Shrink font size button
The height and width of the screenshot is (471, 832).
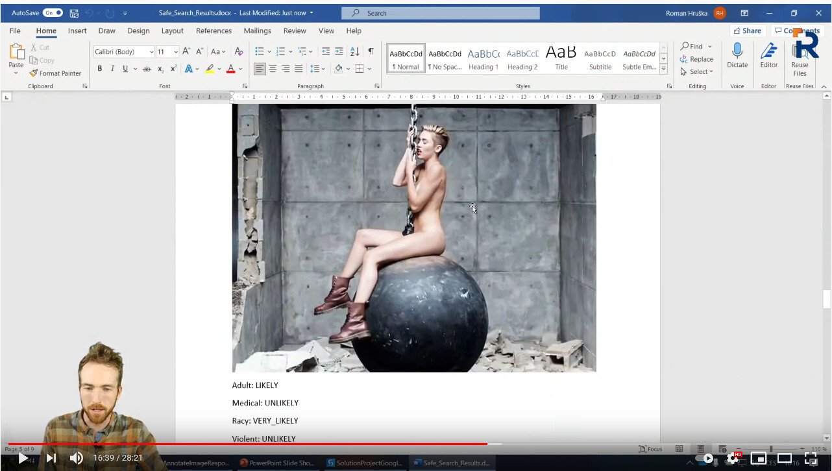pos(199,51)
